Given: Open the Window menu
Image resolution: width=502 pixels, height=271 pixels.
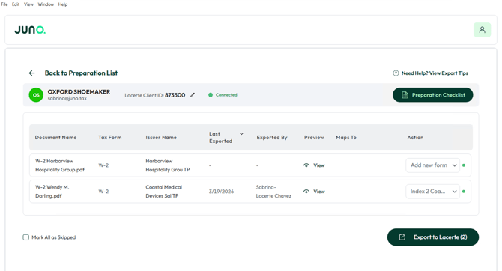Looking at the screenshot, I should pos(46,4).
